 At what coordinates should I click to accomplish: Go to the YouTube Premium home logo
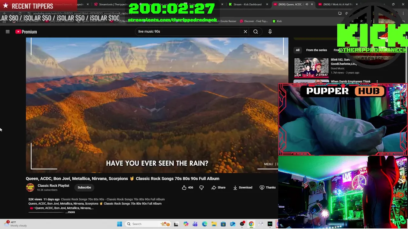click(x=26, y=31)
